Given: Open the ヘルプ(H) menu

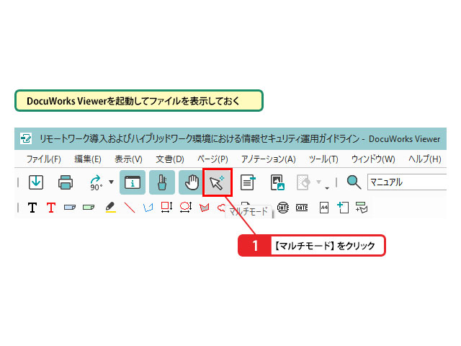Looking at the screenshot, I should tap(425, 159).
